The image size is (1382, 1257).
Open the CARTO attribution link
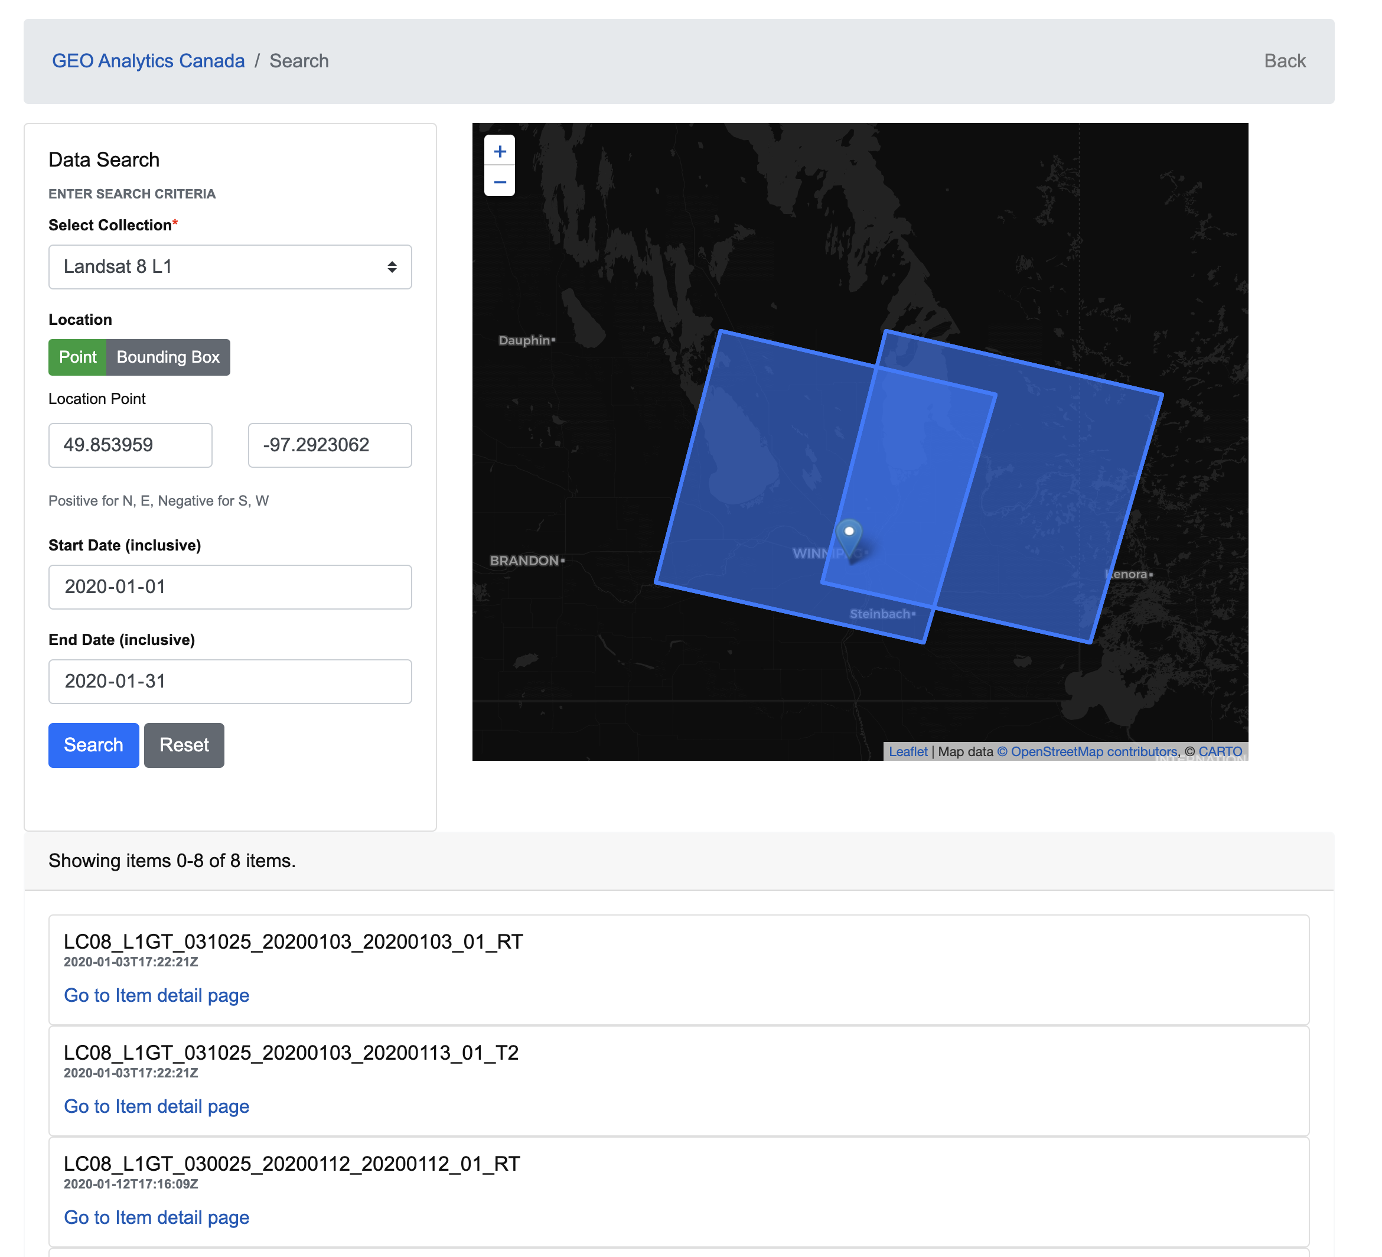1220,751
